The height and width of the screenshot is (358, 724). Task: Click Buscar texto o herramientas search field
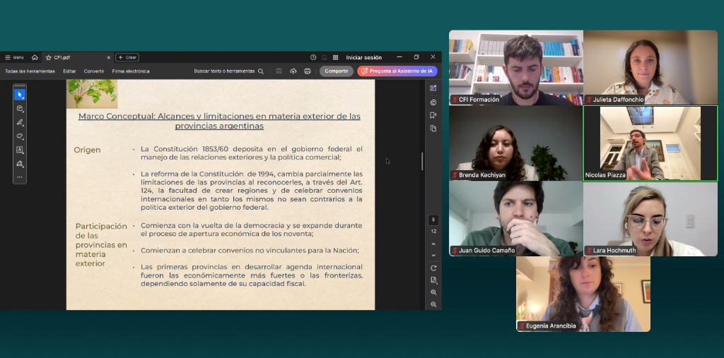pos(229,71)
